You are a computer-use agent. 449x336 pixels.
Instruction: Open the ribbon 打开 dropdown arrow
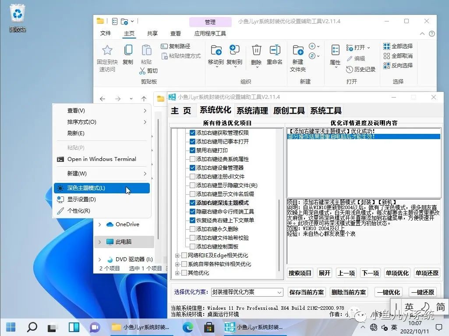pyautogui.click(x=368, y=48)
